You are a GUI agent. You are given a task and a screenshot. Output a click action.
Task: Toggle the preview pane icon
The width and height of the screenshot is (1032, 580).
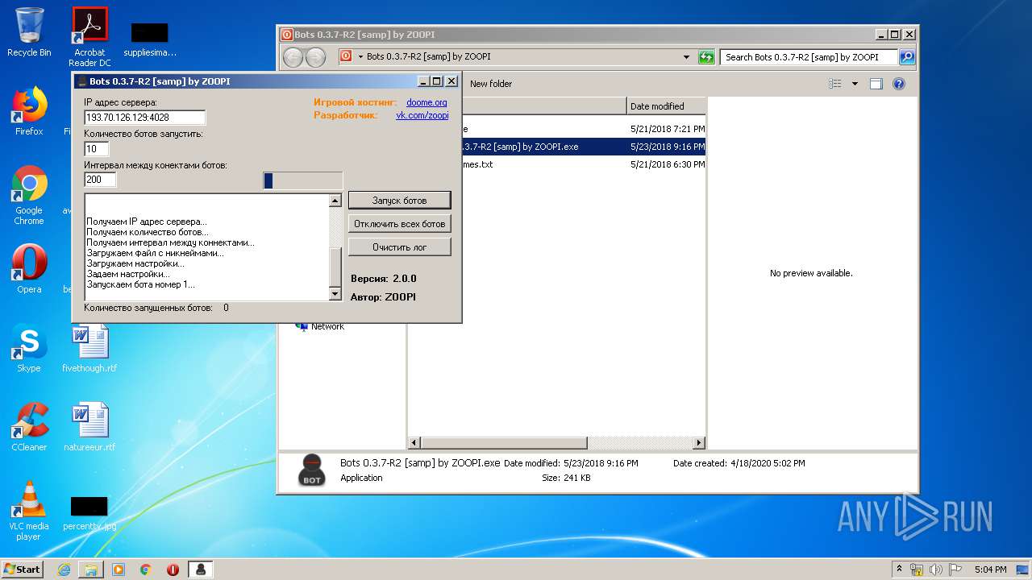[876, 84]
